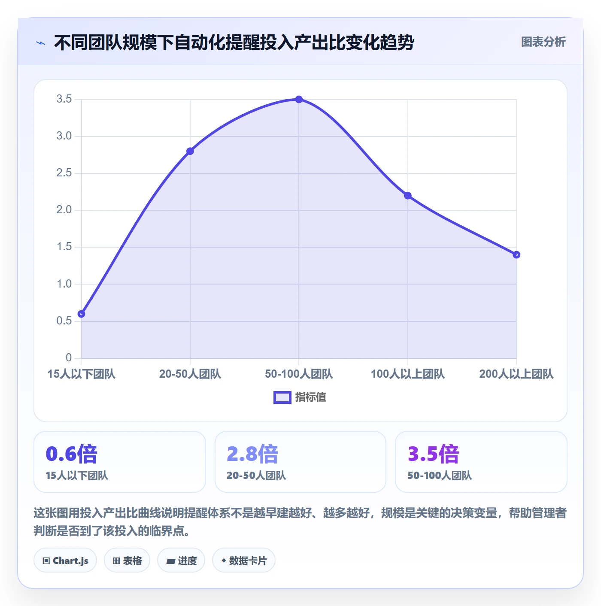Click the bar icon in the 进度 tag

tap(170, 561)
